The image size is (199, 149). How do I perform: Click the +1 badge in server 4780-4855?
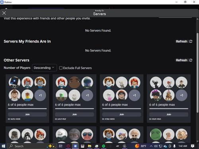click(135, 95)
